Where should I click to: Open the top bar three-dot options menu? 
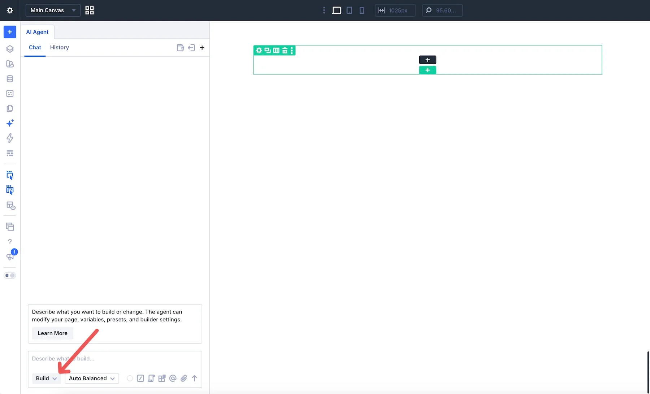[x=324, y=10]
